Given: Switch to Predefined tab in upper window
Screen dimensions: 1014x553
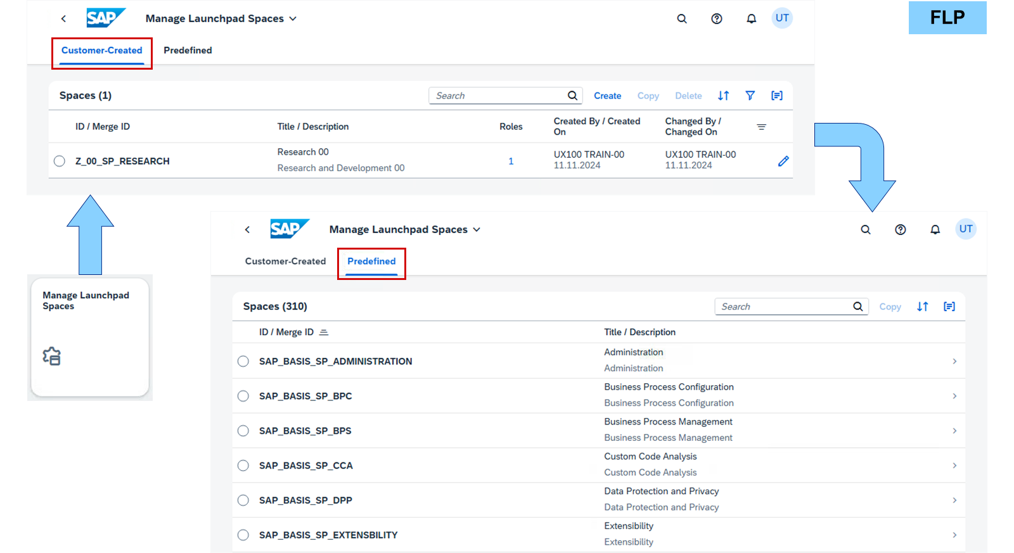Looking at the screenshot, I should coord(188,51).
